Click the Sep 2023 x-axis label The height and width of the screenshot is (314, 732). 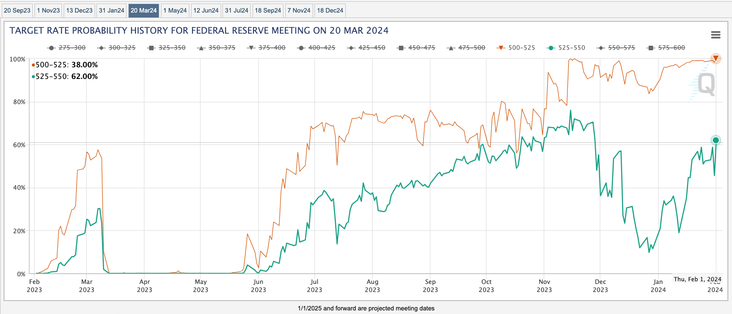(x=430, y=286)
